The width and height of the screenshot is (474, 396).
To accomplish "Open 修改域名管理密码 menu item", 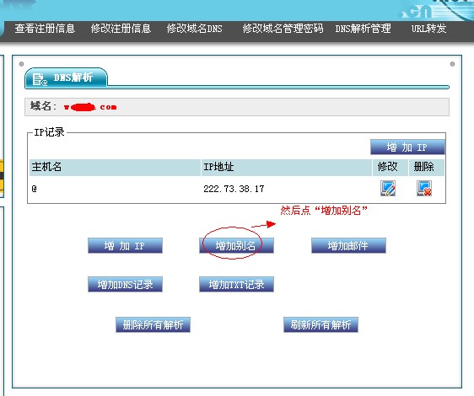I will (x=283, y=29).
